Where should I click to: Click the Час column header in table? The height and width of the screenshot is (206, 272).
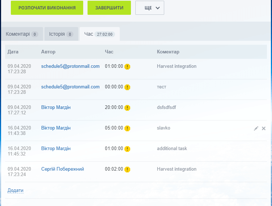pos(109,52)
